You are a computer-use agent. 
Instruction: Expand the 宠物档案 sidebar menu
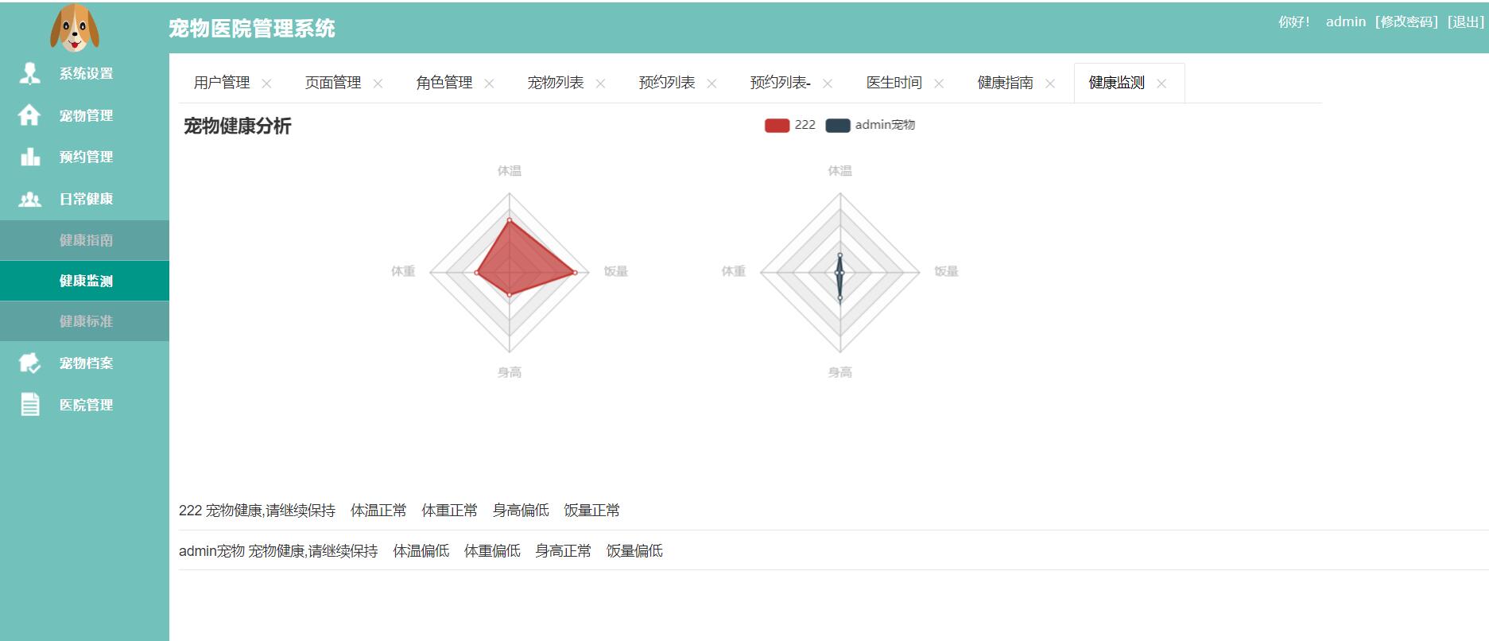click(84, 363)
